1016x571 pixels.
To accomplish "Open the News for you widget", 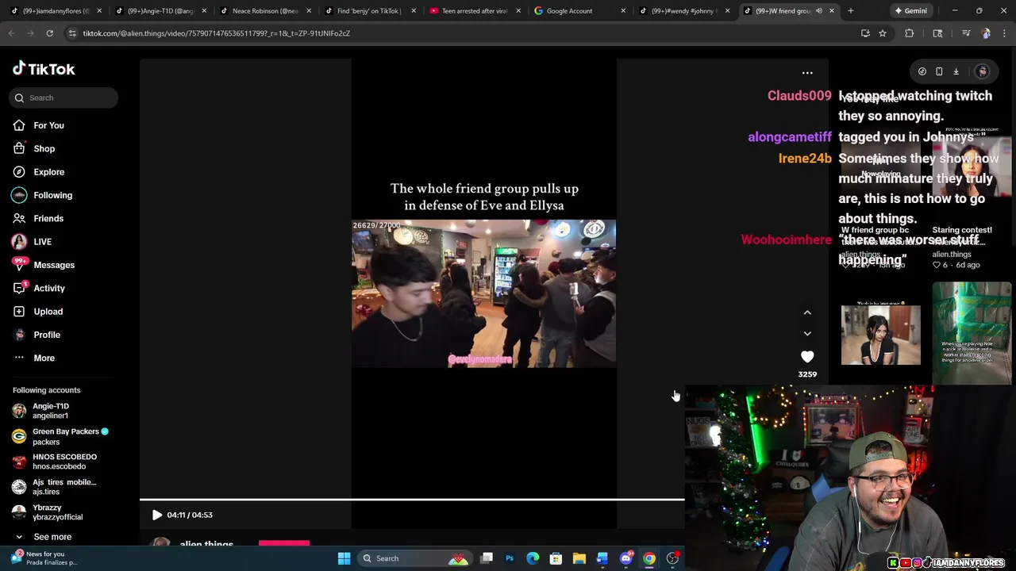I will click(44, 558).
